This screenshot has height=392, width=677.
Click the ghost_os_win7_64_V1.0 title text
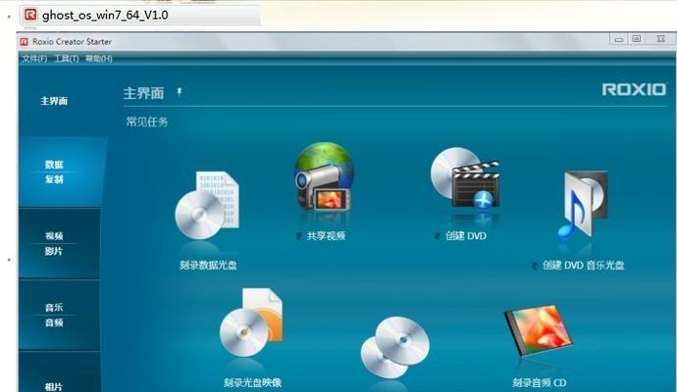[x=105, y=15]
